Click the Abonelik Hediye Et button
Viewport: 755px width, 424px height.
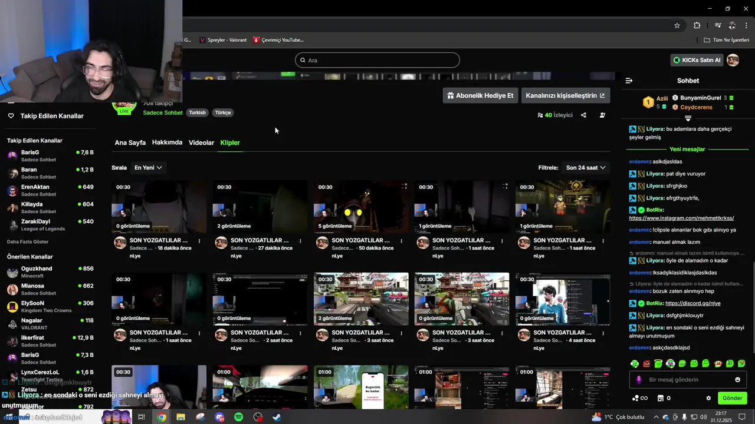point(480,95)
